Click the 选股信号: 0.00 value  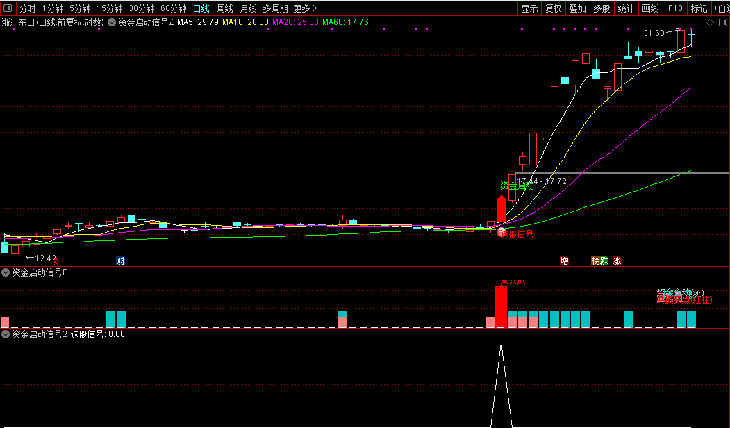[97, 334]
